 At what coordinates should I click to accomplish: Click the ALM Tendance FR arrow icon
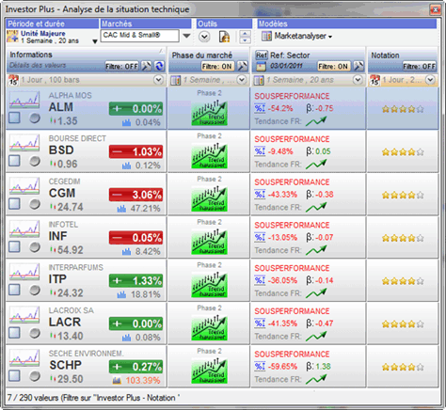pyautogui.click(x=316, y=121)
